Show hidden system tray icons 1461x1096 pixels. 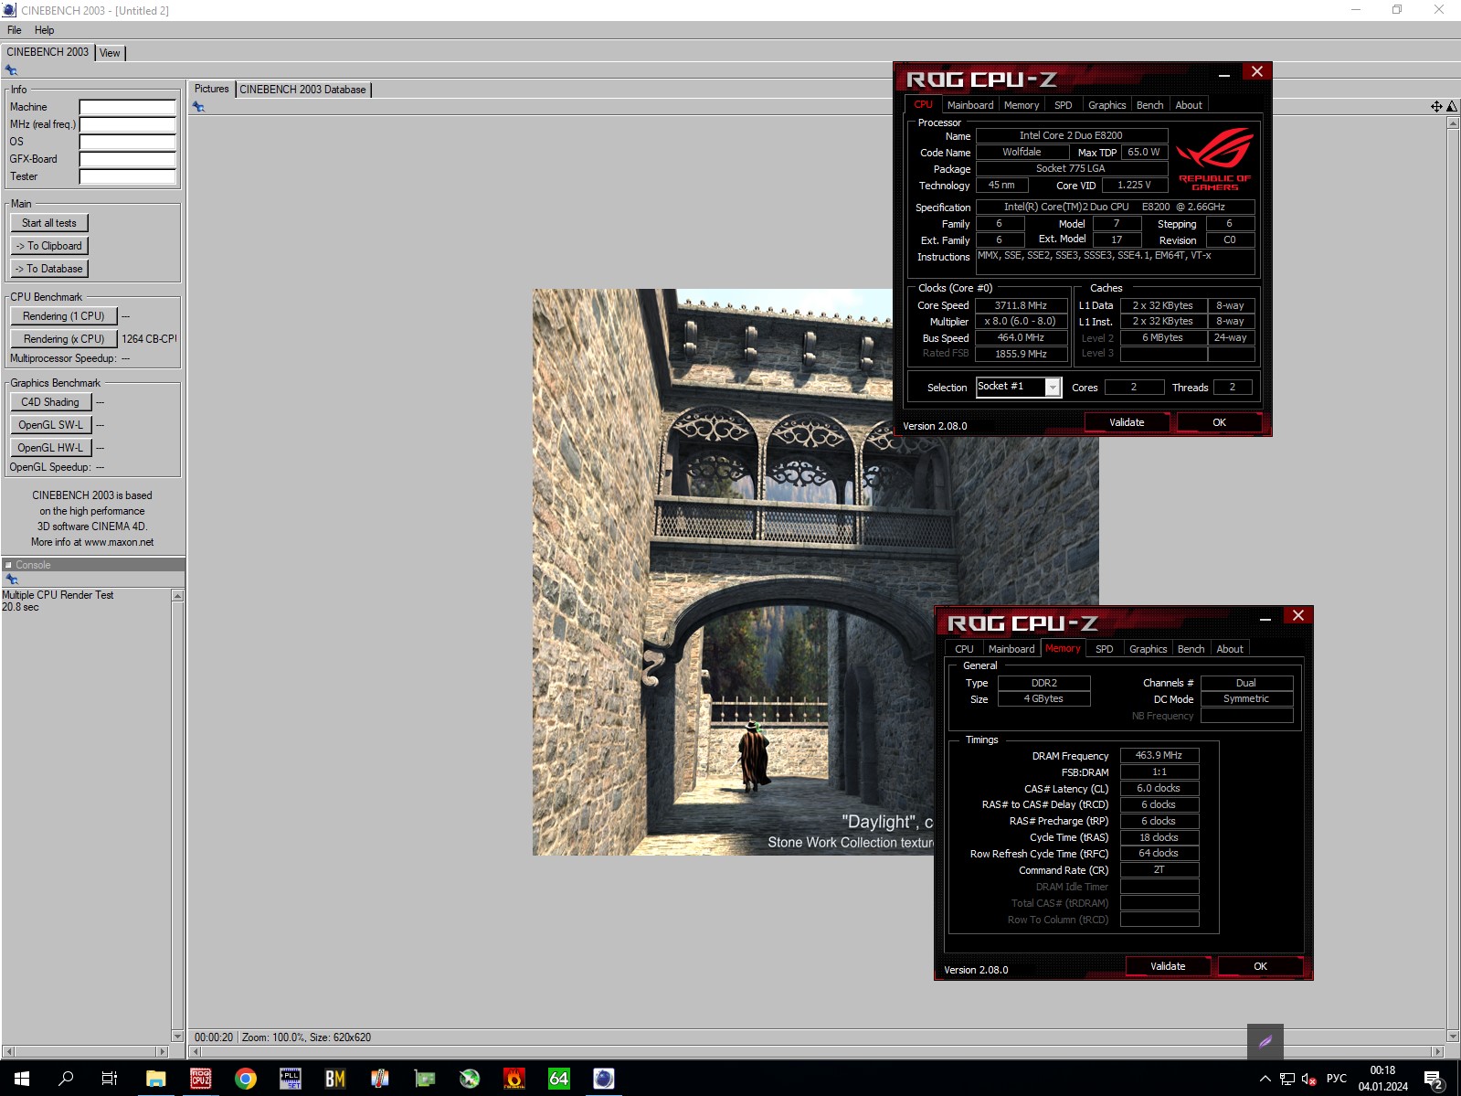1265,1079
